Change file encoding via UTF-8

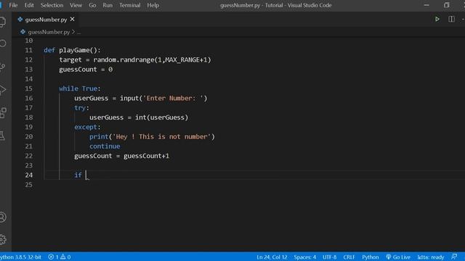click(x=329, y=257)
